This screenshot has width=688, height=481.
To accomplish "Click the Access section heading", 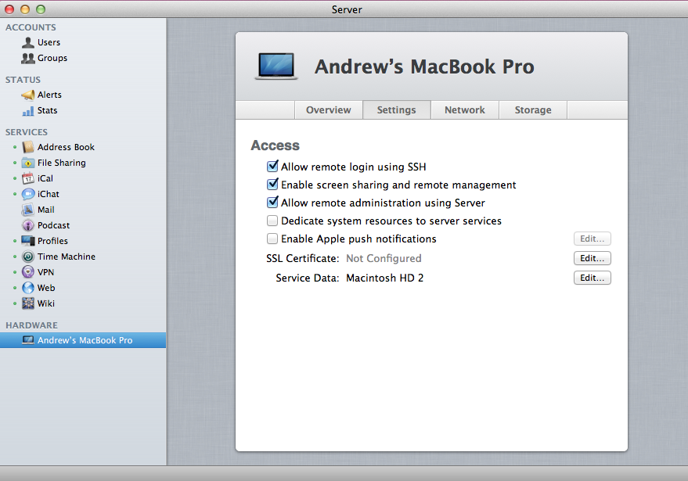I will (275, 145).
